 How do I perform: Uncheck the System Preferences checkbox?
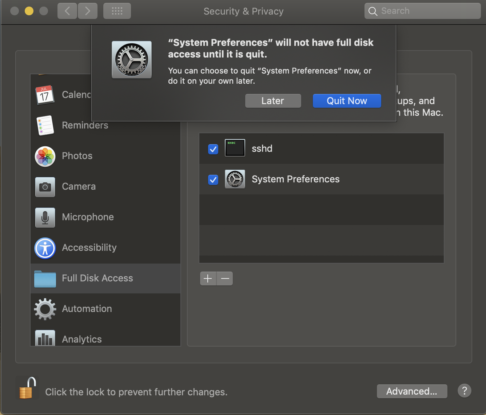[x=213, y=179]
